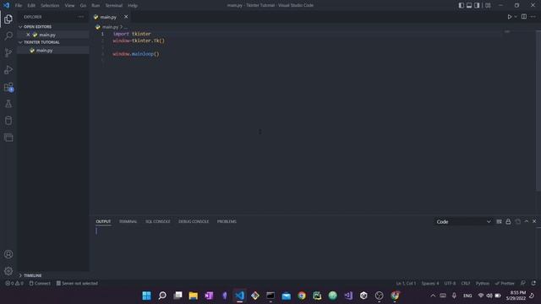This screenshot has width=541, height=304.
Task: Open the Selection menu
Action: [x=50, y=6]
